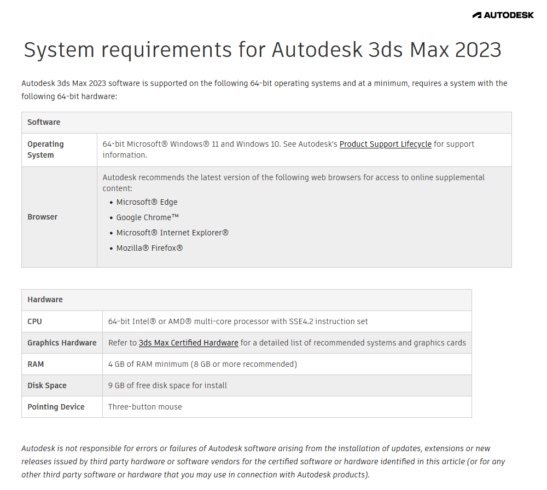Click the intro paragraph about 64-bit hardware
The image size is (547, 490).
pyautogui.click(x=264, y=90)
